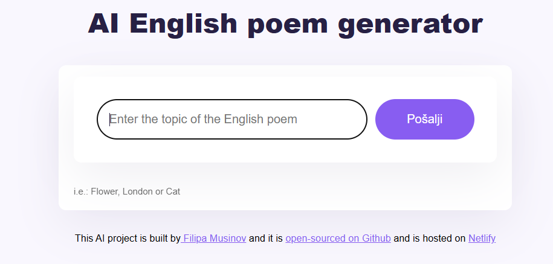
Task: Click the "and is hosted on" footer text
Action: click(x=430, y=238)
